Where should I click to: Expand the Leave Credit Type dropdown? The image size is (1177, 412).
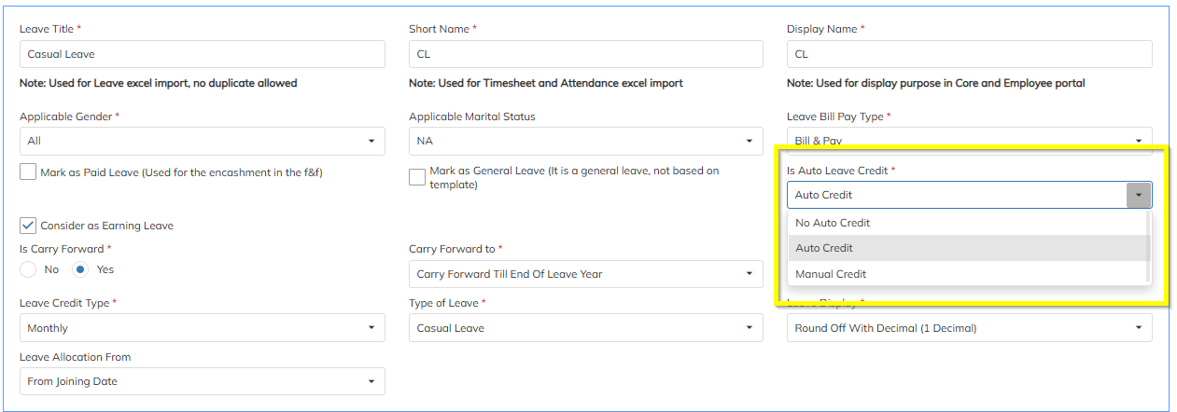pyautogui.click(x=202, y=328)
